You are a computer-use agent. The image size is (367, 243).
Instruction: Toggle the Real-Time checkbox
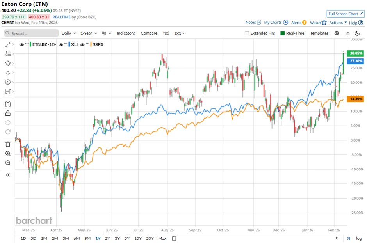coord(283,33)
